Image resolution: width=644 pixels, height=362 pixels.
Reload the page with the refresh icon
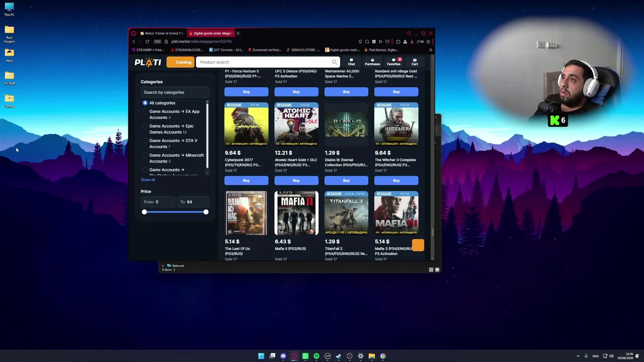click(x=147, y=42)
